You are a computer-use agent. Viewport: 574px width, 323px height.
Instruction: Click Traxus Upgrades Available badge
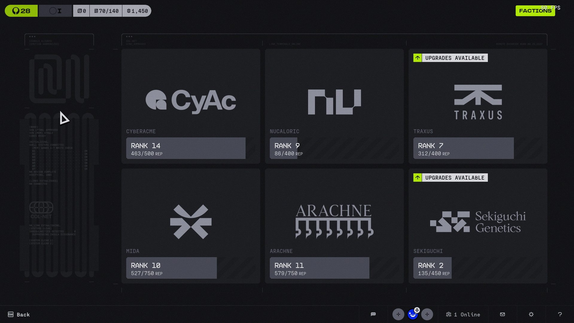pos(450,58)
